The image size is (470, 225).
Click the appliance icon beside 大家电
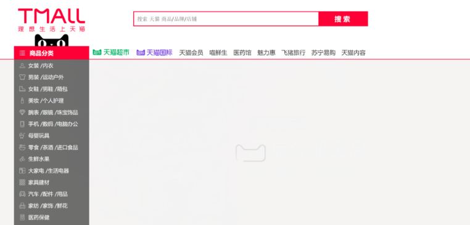pos(22,171)
